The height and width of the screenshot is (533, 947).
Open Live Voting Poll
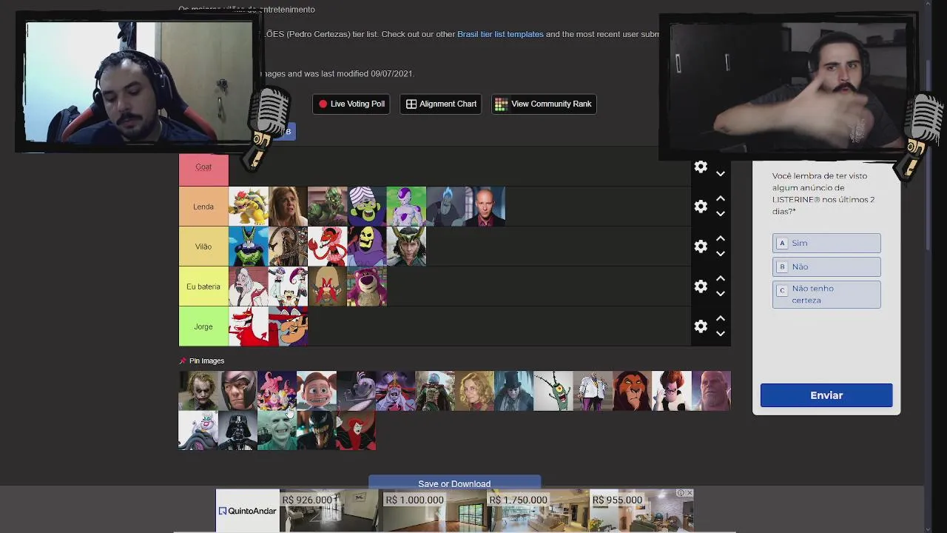point(351,104)
